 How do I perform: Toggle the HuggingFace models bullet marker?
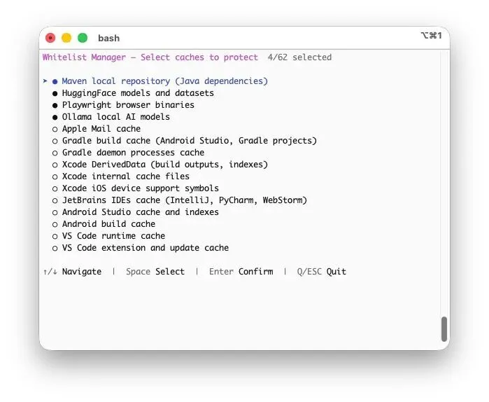(x=55, y=93)
